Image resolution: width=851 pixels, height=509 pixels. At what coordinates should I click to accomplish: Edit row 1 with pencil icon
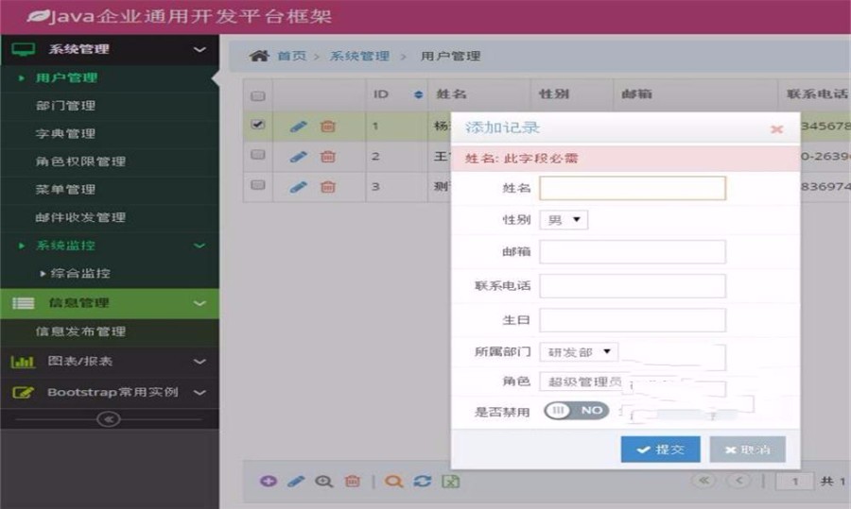pos(298,127)
